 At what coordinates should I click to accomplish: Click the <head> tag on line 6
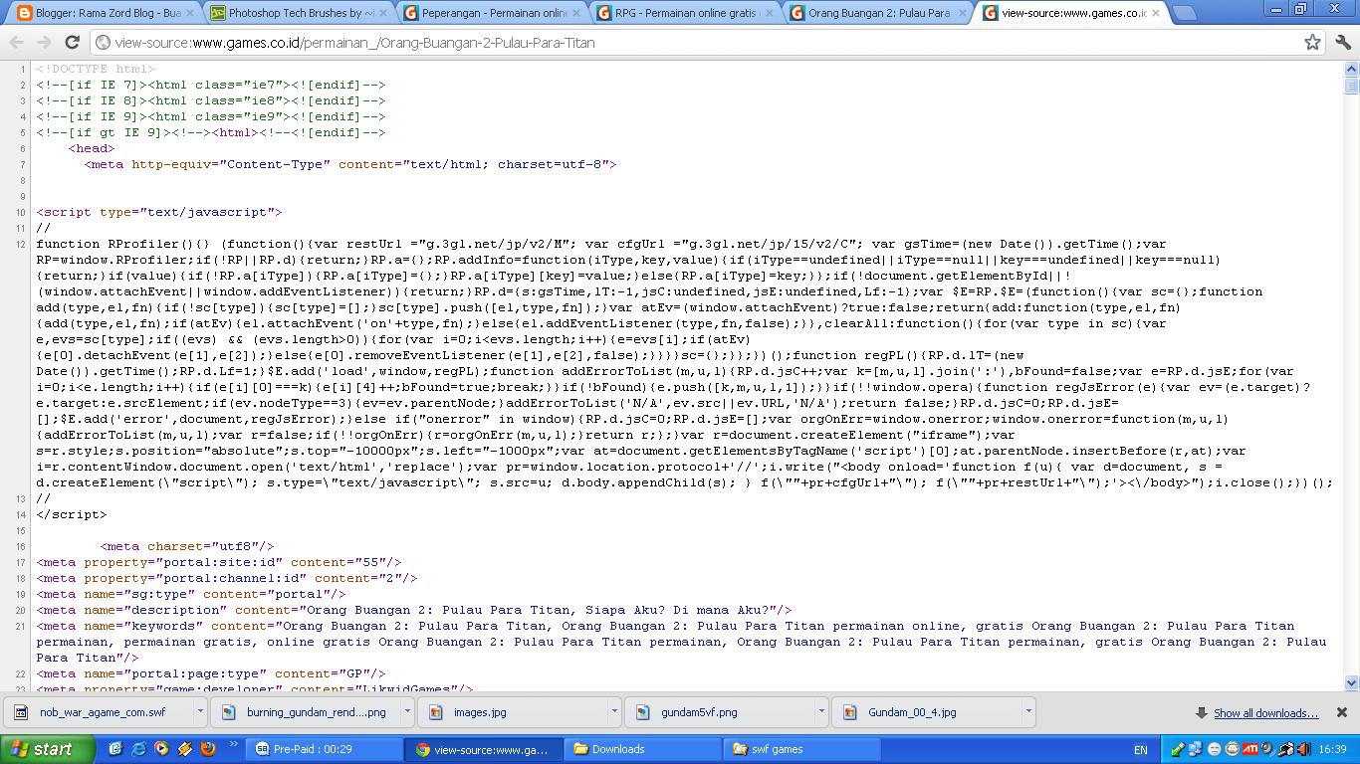click(x=92, y=148)
